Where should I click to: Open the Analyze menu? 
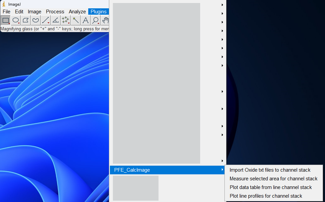coord(77,12)
